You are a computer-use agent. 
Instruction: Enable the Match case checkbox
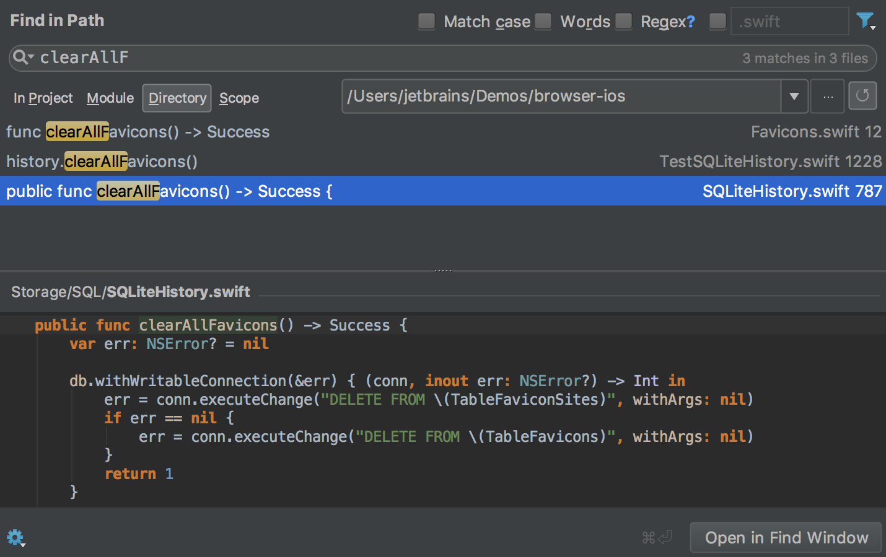[426, 22]
